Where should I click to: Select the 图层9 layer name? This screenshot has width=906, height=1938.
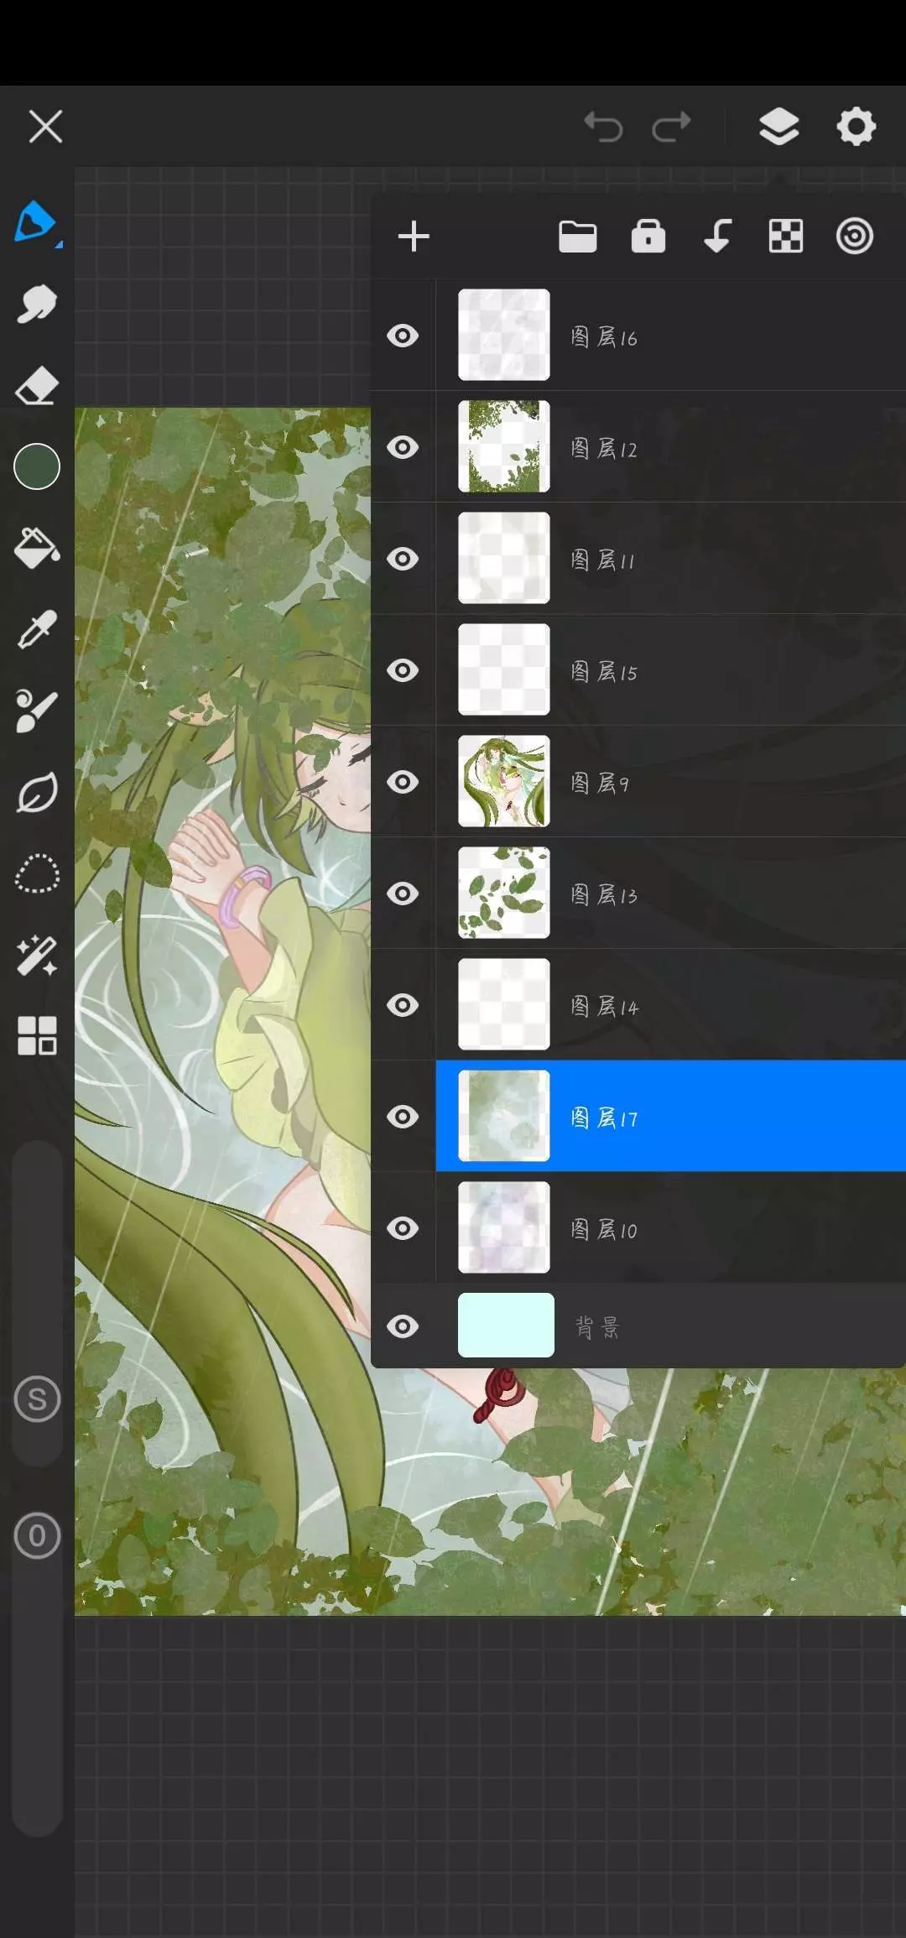[599, 784]
